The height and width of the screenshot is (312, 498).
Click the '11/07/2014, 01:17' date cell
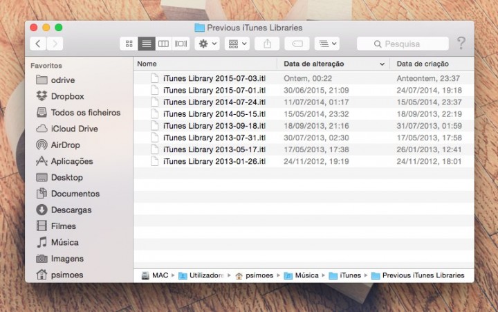pos(316,102)
